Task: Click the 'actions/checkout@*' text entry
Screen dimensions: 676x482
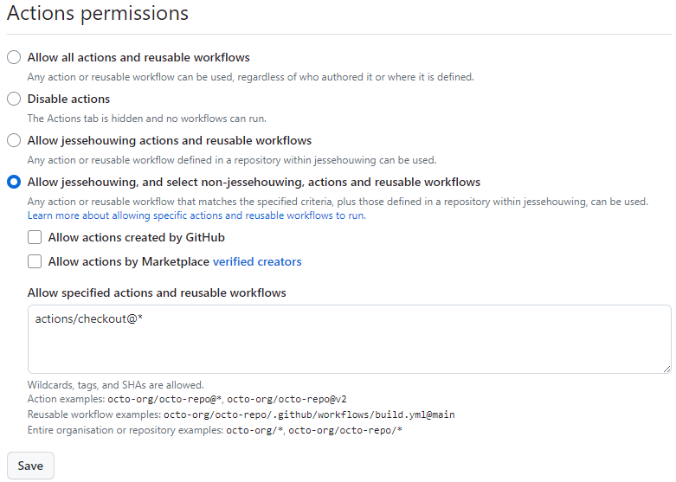Action: (89, 319)
